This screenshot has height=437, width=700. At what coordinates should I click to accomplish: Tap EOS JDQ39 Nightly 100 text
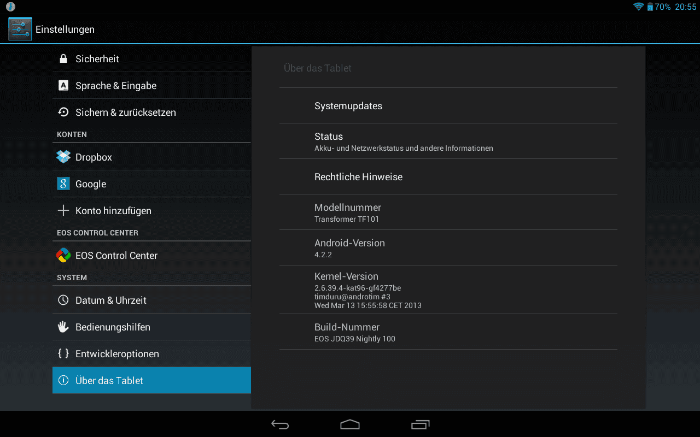pyautogui.click(x=355, y=339)
